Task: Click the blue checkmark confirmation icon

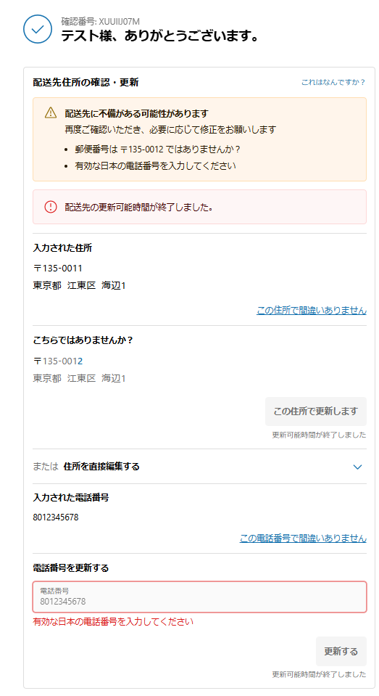Action: pos(38,29)
